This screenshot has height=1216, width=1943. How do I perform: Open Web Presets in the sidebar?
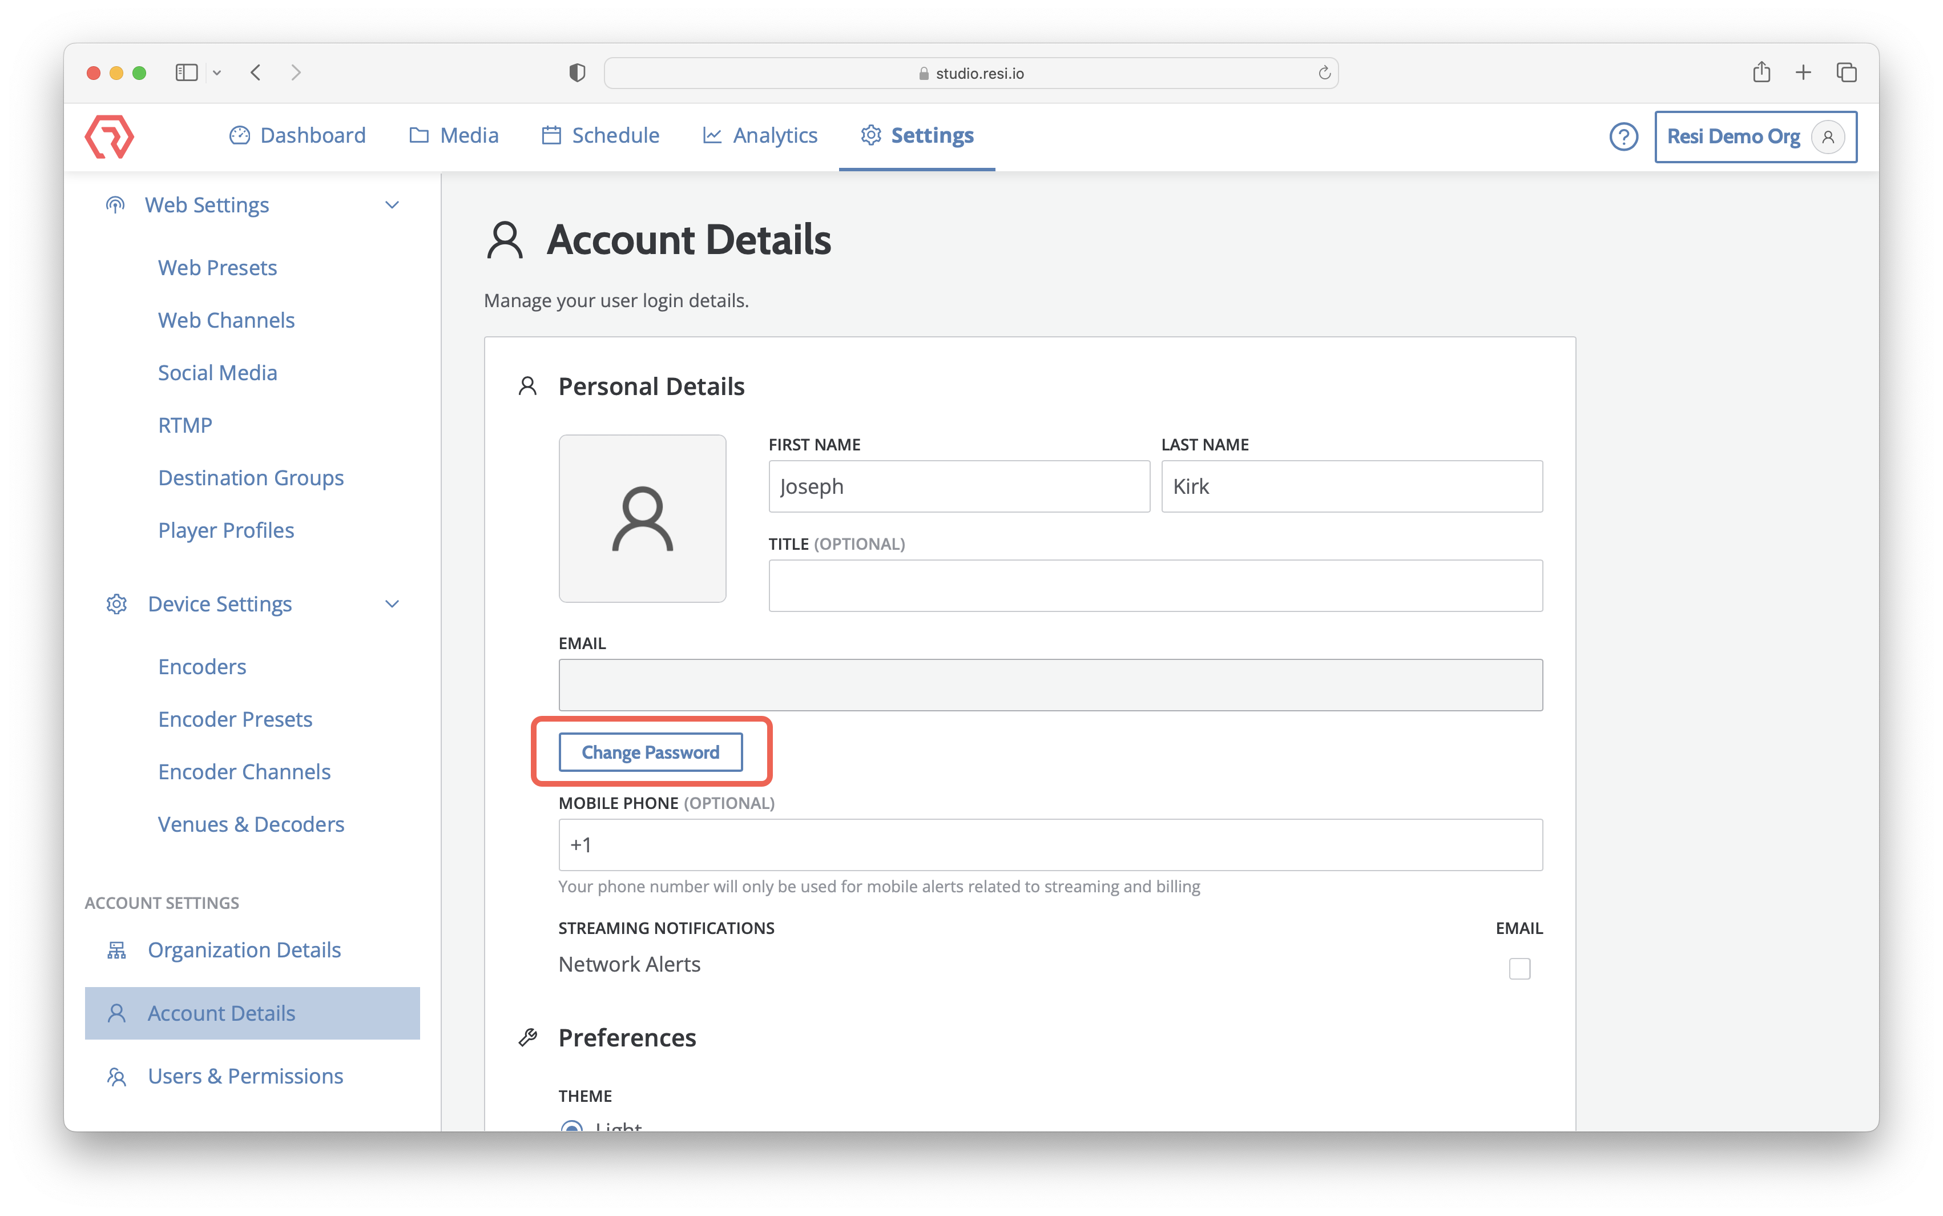(x=217, y=267)
